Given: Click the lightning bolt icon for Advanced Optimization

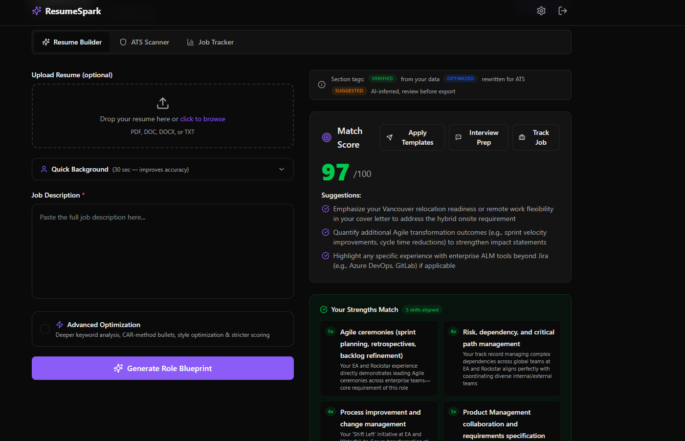Looking at the screenshot, I should point(60,325).
